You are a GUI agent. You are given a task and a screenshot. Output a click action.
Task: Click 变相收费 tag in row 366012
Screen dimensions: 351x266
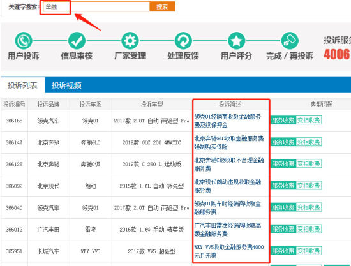point(309,229)
